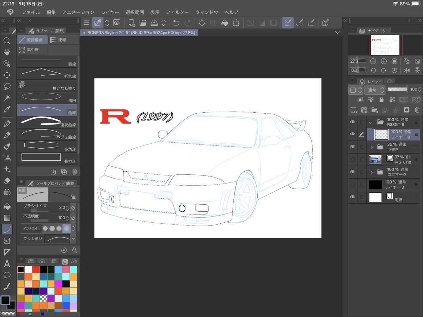Click the New canvas icon
423x317 pixels.
132,23
